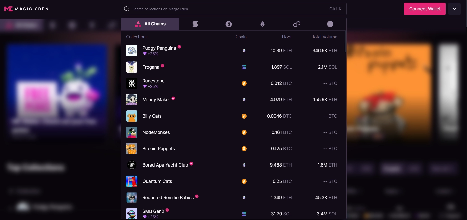Viewport: 467px width, 220px height.
Task: Select the Milady Maker collection name
Action: (156, 100)
